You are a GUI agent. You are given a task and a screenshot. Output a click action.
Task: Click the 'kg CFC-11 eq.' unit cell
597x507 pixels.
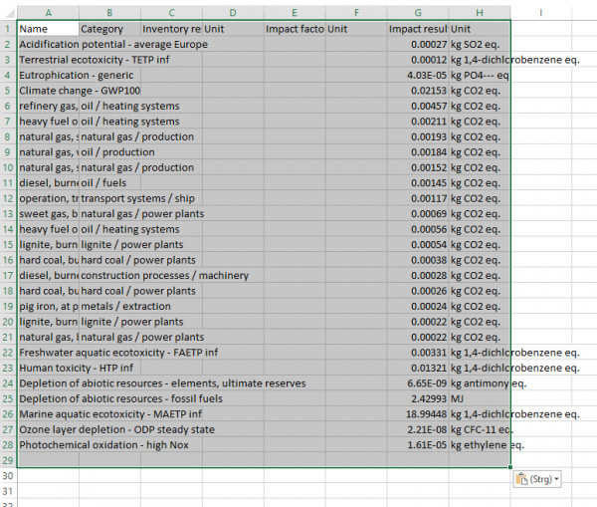point(480,429)
